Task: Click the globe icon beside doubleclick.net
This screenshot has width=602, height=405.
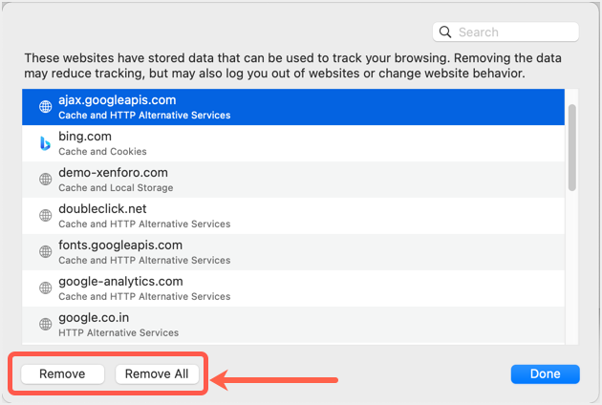Action: point(45,215)
